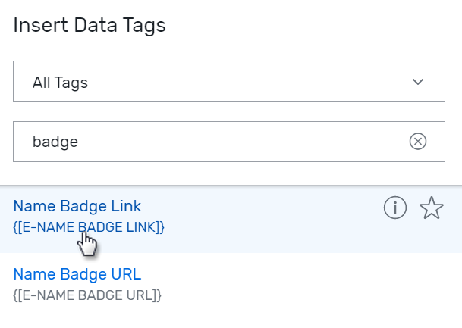Click the {[E-NAME BADGE LINK]} code text
Image resolution: width=462 pixels, height=328 pixels.
pos(89,226)
